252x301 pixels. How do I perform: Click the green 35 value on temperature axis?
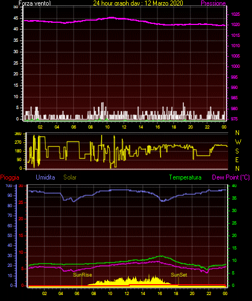[234, 198]
